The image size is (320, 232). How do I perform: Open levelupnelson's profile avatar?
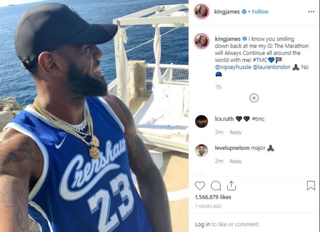tap(202, 150)
